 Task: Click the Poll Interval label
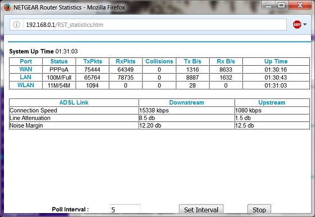(x=70, y=209)
